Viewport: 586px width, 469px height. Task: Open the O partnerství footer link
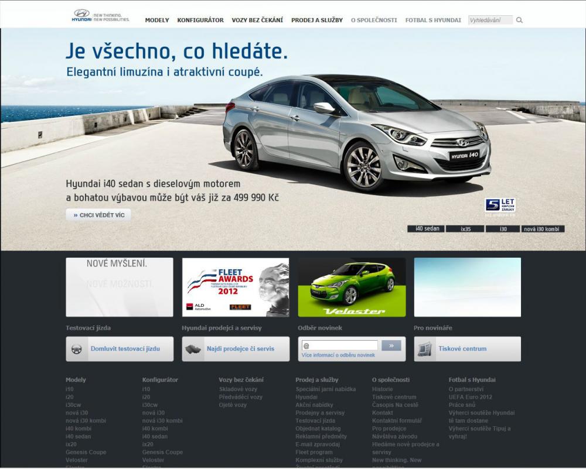click(466, 389)
